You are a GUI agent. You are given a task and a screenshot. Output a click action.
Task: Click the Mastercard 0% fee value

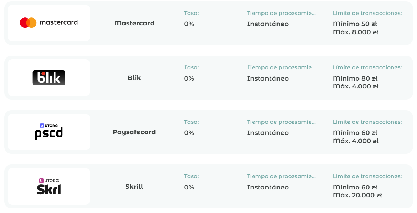click(x=189, y=24)
